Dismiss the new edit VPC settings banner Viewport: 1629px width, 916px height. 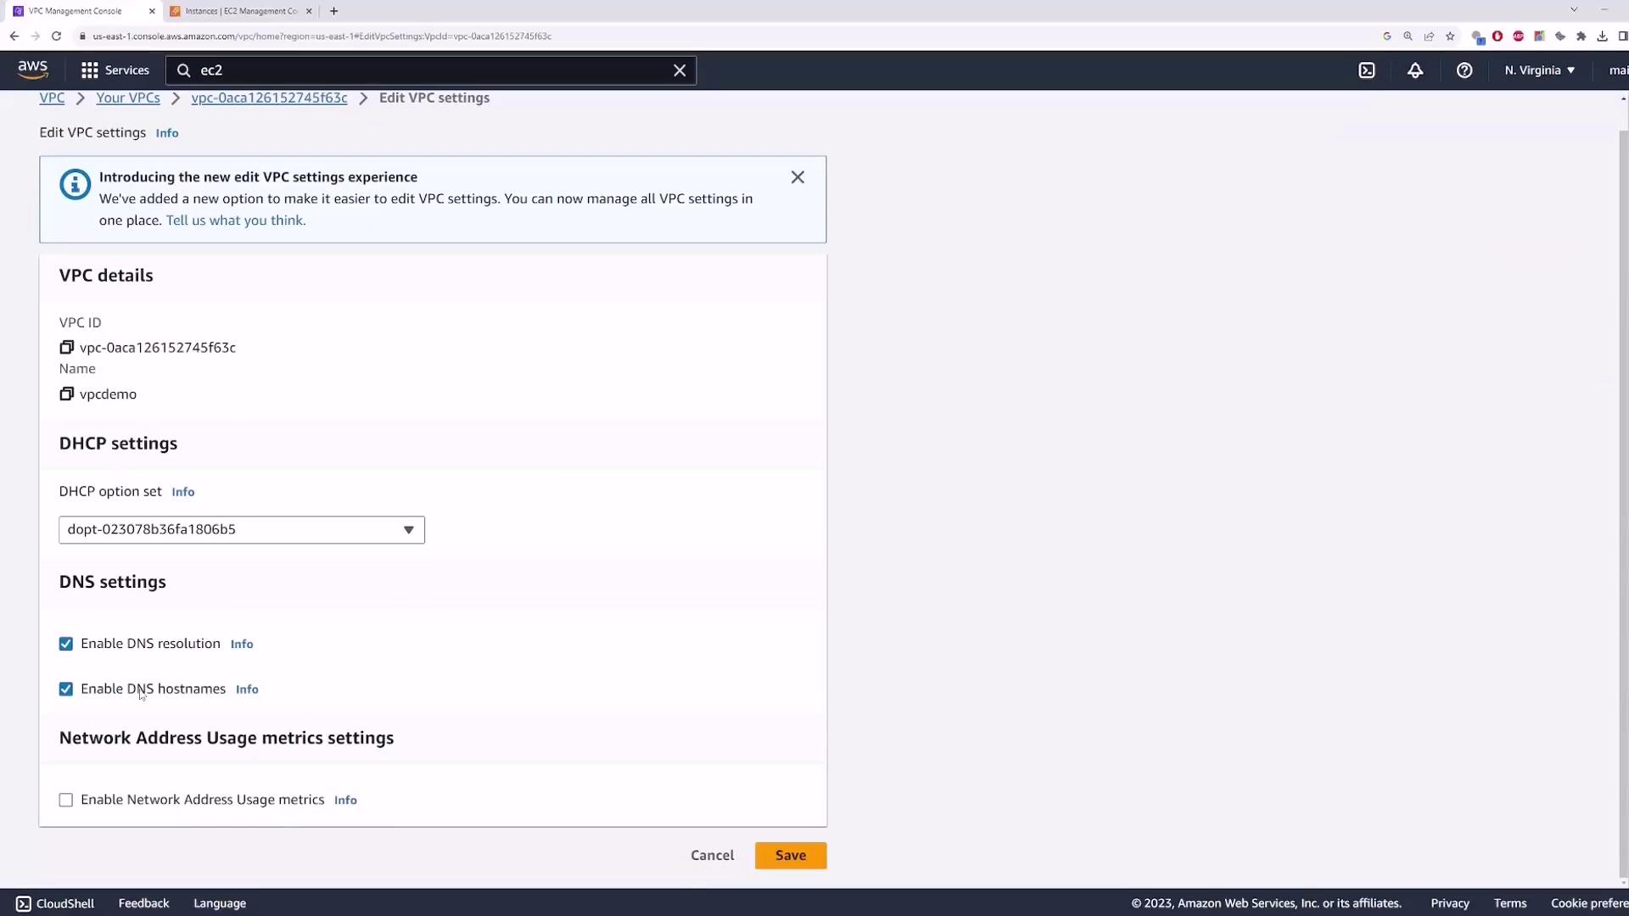(798, 177)
